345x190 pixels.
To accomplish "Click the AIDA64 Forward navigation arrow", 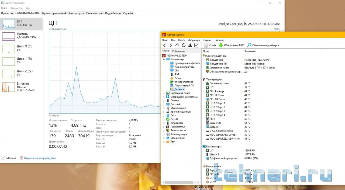I will click(x=171, y=45).
